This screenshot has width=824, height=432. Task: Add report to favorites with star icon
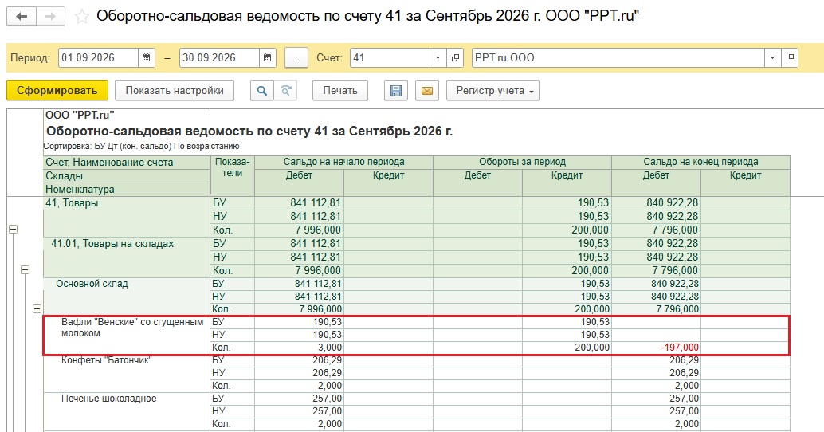81,16
